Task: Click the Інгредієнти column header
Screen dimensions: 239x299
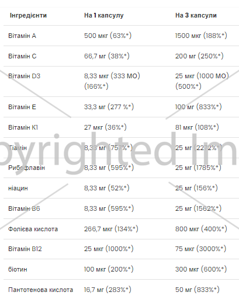Action: click(x=28, y=15)
